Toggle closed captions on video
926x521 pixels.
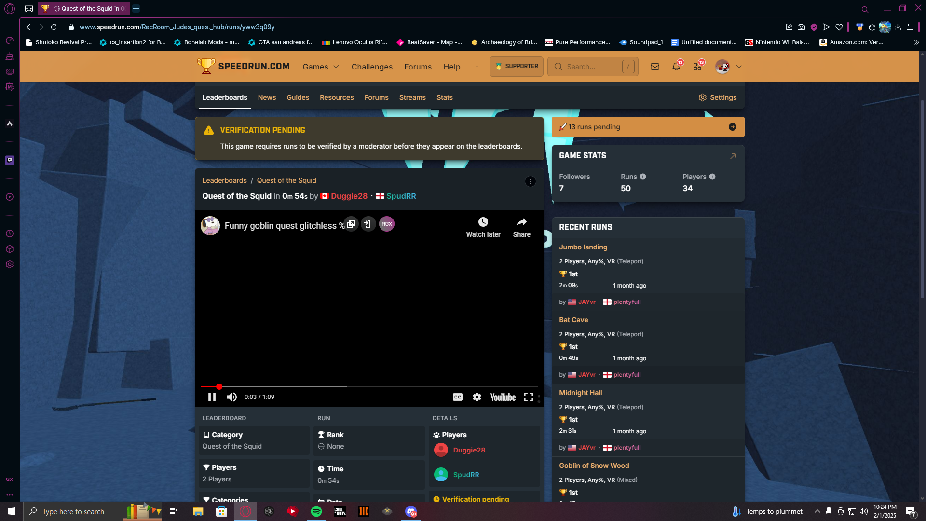click(x=457, y=397)
